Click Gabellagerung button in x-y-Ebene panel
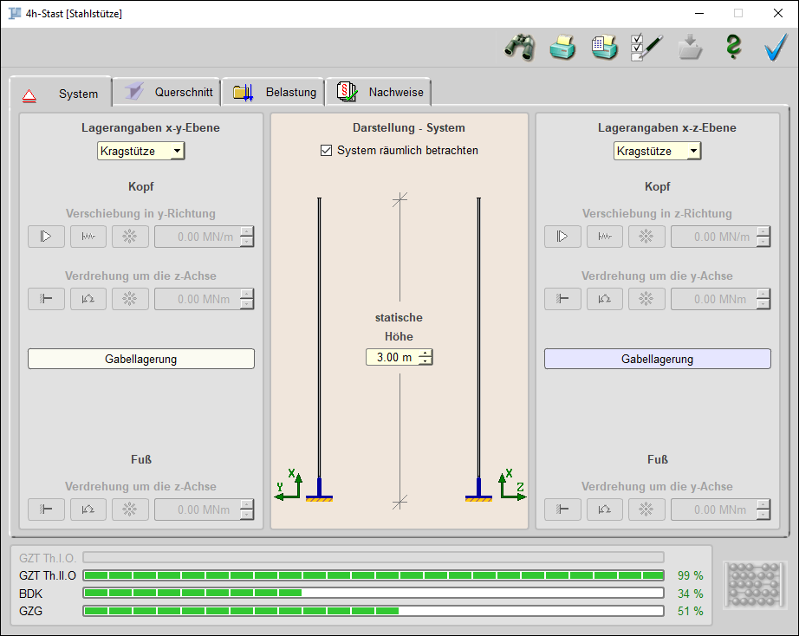This screenshot has width=799, height=636. pyautogui.click(x=141, y=359)
